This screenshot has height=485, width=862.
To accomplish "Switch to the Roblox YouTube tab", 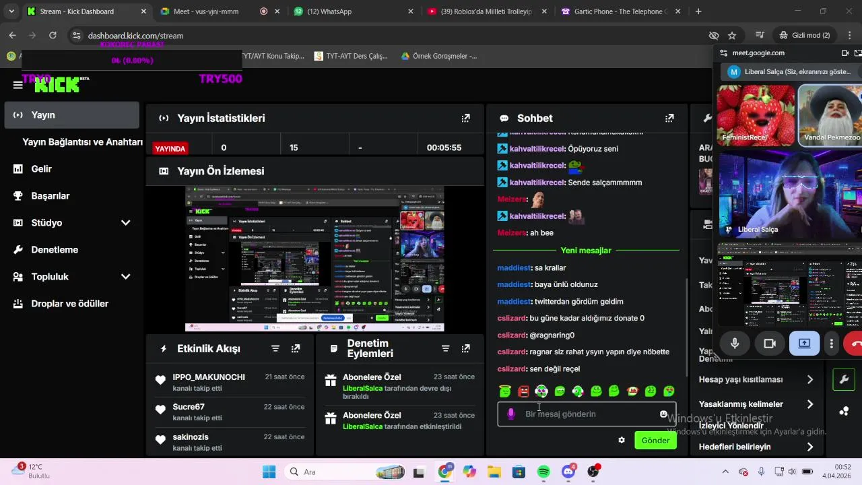I will coord(486,11).
